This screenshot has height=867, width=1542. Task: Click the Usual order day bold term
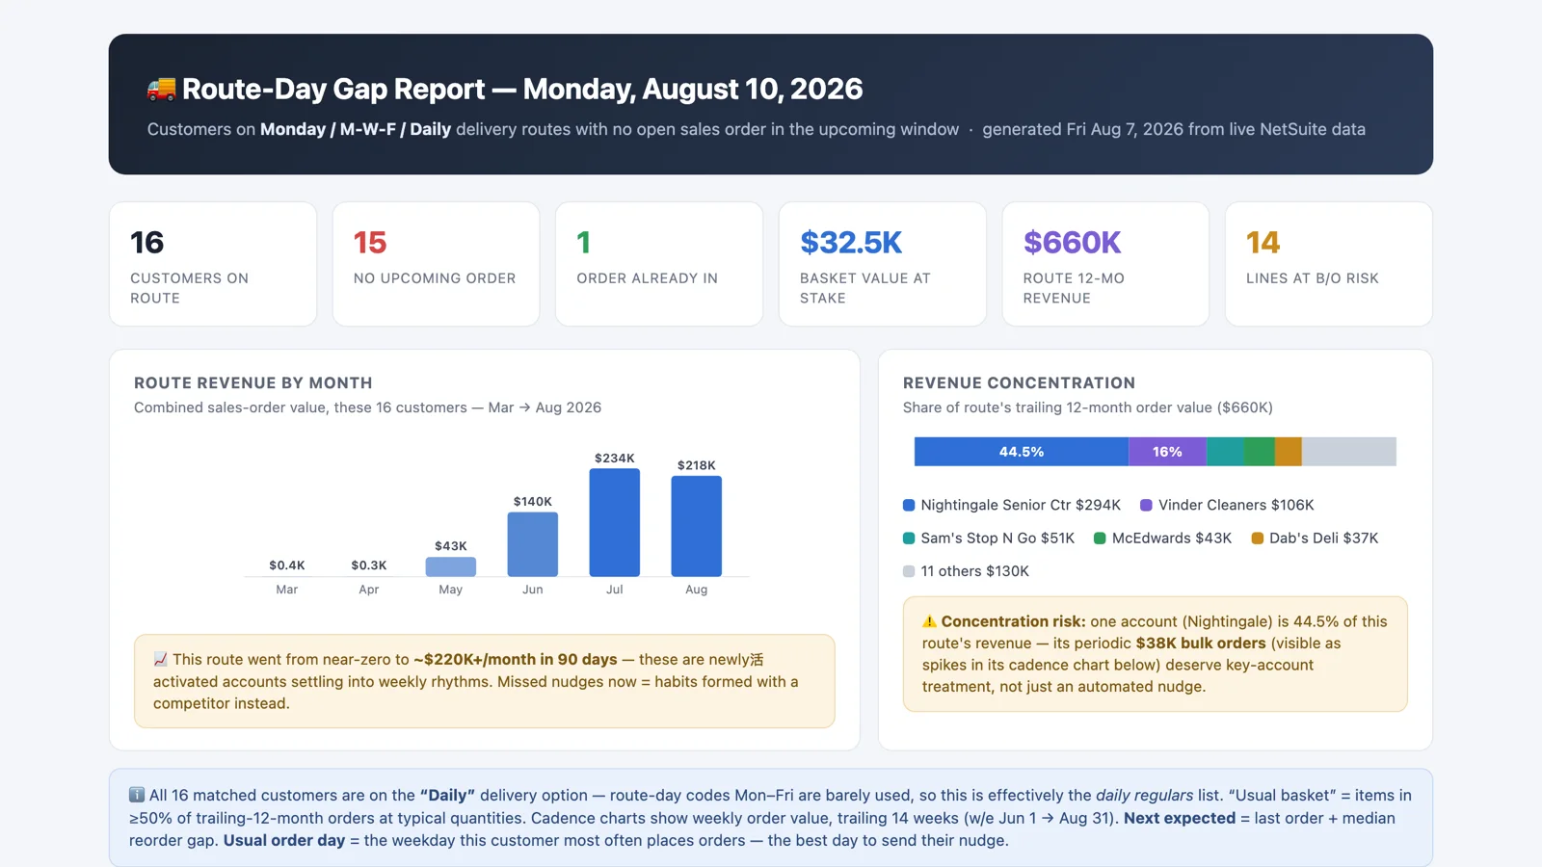click(284, 840)
